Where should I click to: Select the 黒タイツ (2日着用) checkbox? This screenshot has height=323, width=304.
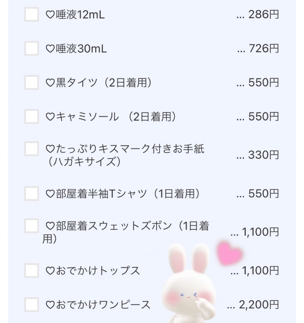(x=31, y=83)
